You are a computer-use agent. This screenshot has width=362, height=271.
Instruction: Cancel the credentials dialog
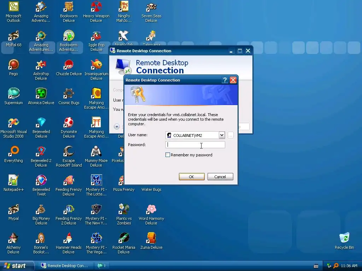point(220,177)
